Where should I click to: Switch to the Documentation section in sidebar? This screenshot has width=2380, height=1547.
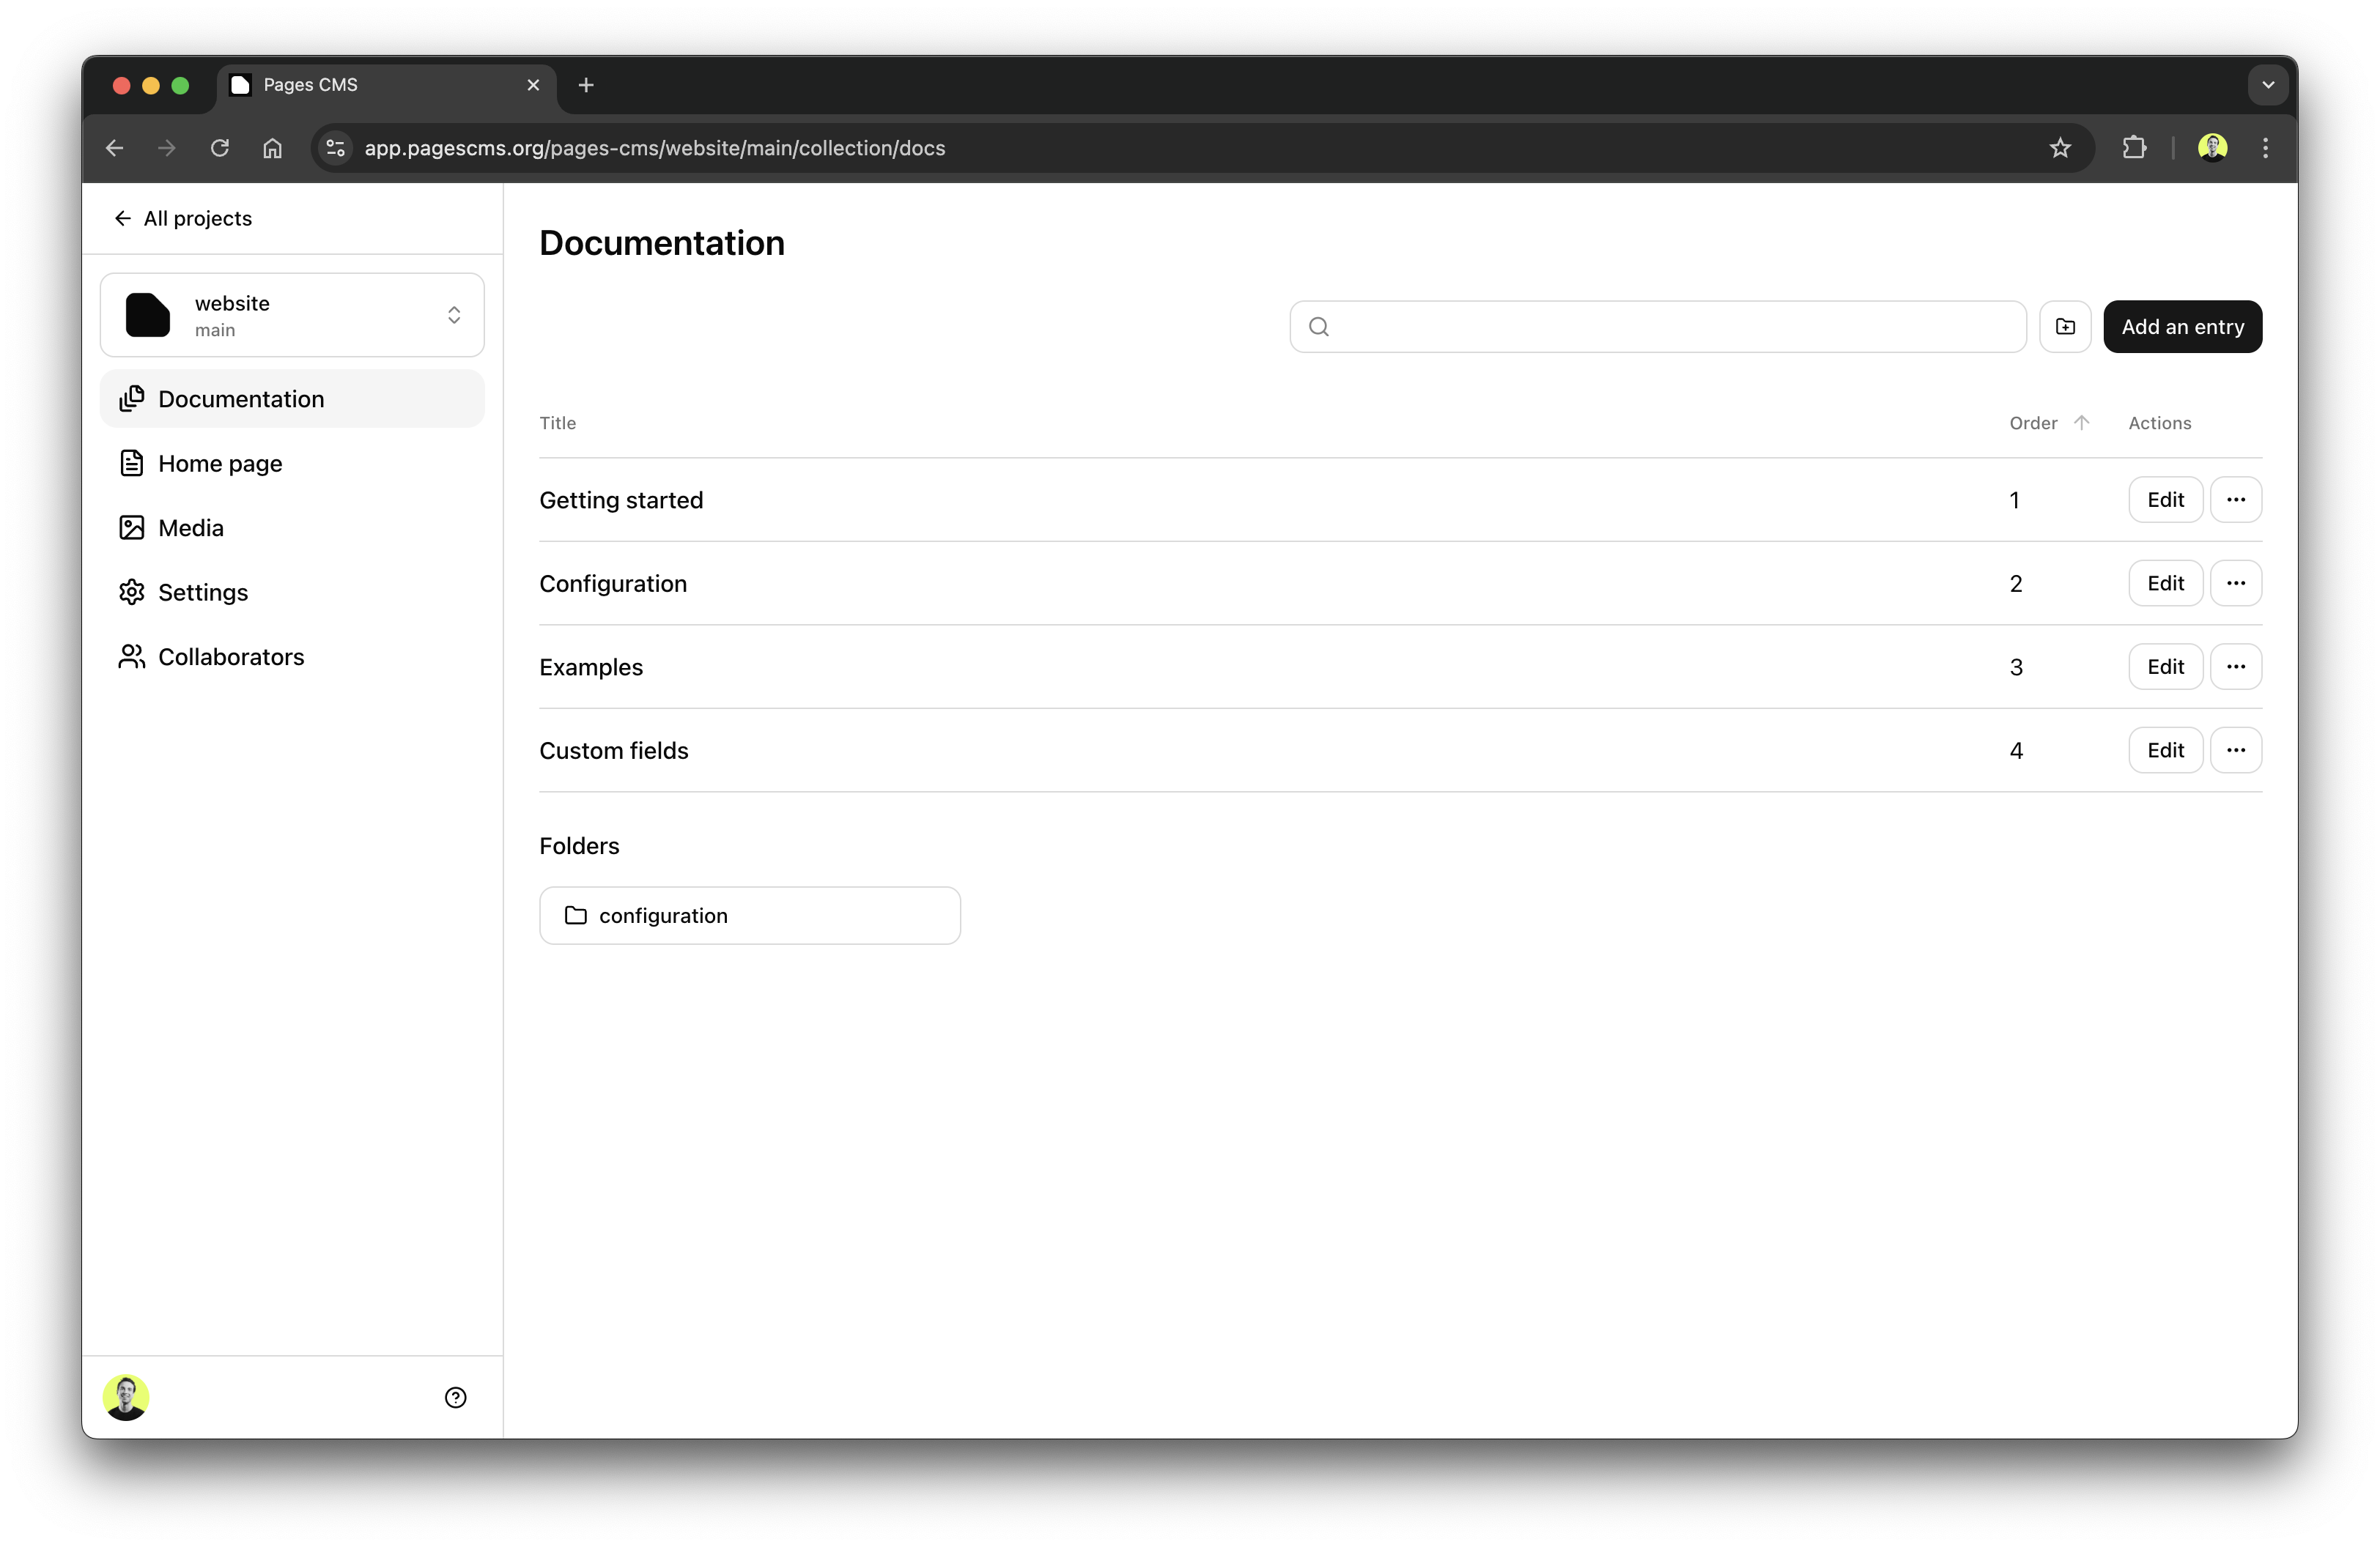pos(240,398)
